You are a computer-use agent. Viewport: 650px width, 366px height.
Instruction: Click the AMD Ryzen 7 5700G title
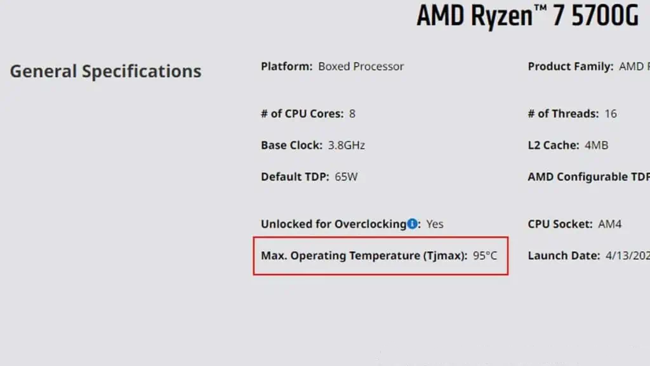527,16
